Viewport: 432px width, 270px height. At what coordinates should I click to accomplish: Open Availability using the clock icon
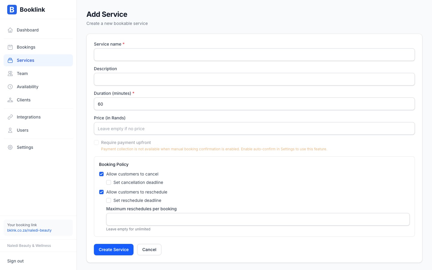[x=10, y=87]
